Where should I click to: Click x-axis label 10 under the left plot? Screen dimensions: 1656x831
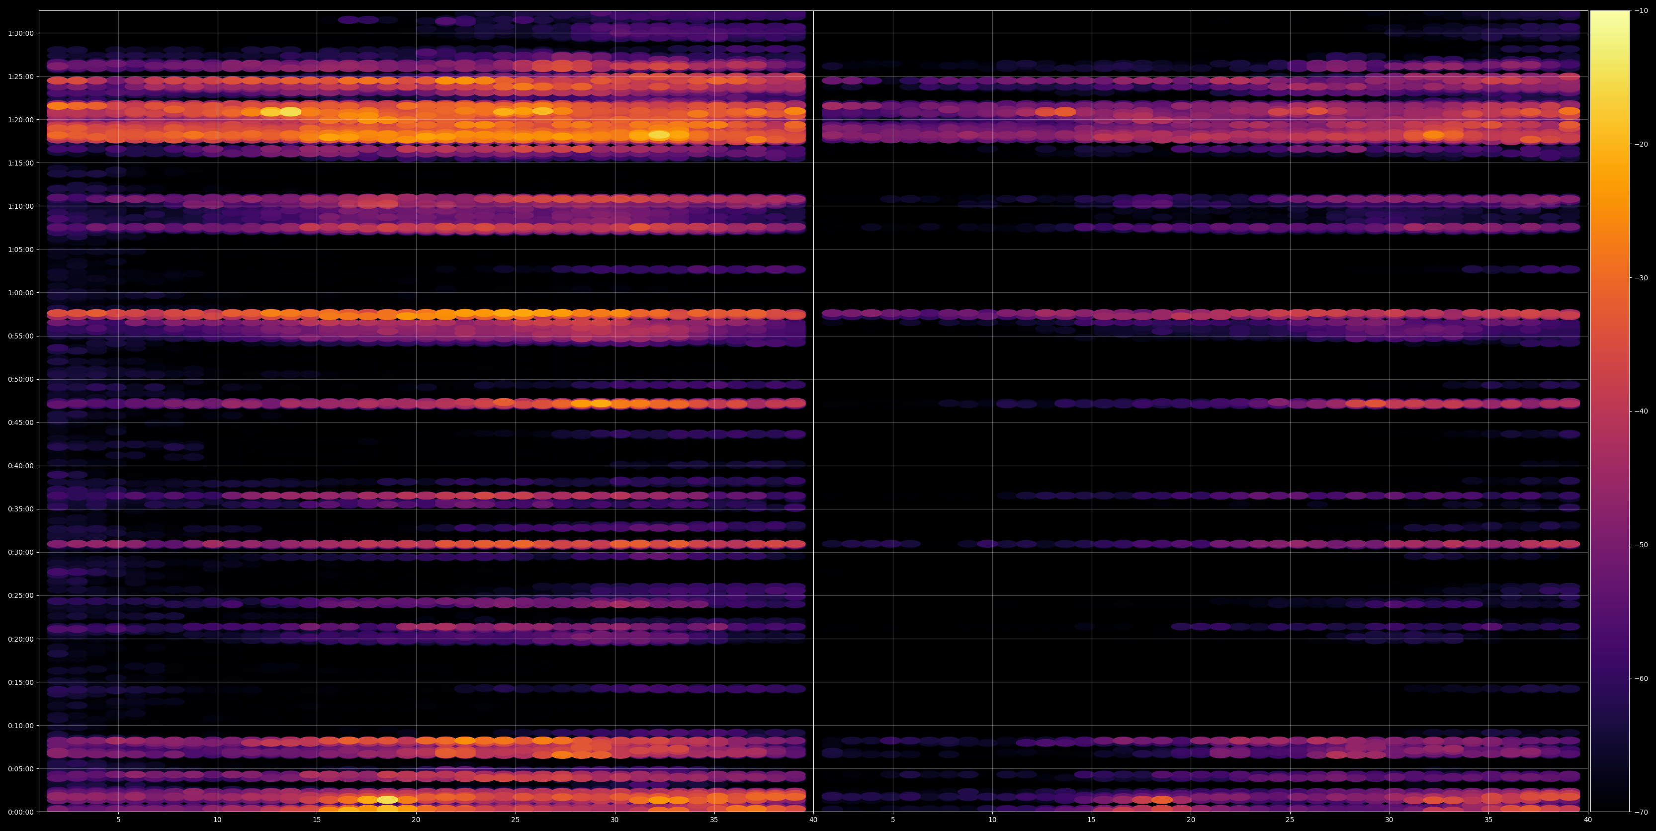tap(217, 820)
